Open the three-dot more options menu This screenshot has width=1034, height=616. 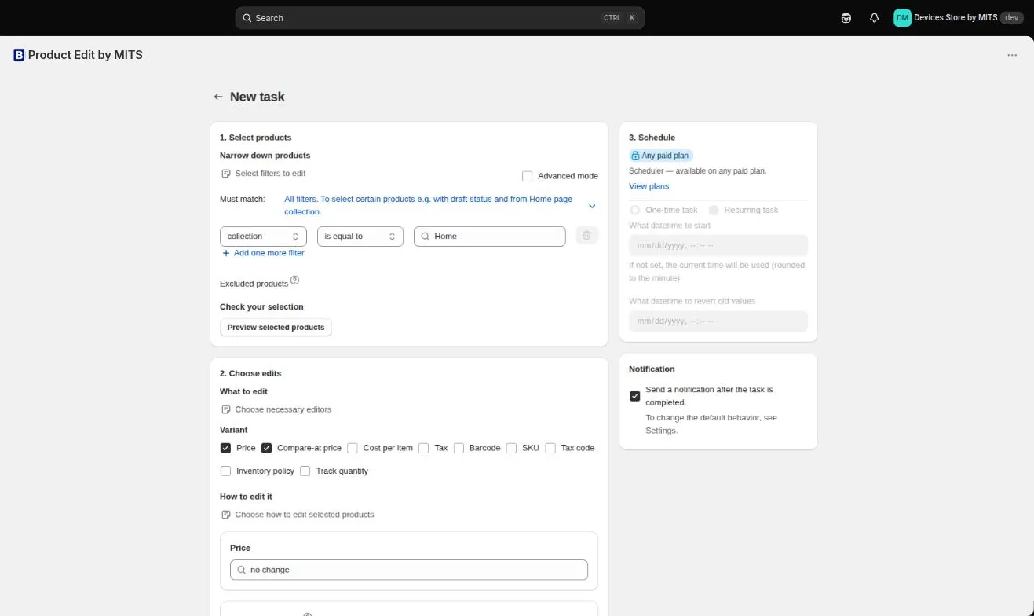tap(1012, 55)
